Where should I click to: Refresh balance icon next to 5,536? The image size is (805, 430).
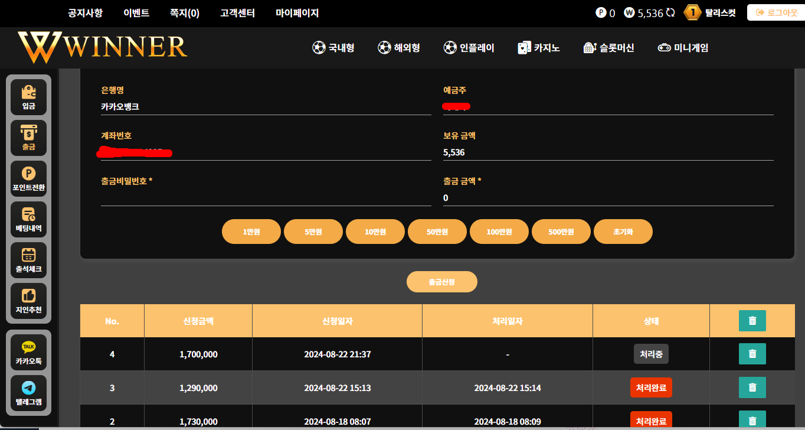click(x=670, y=12)
